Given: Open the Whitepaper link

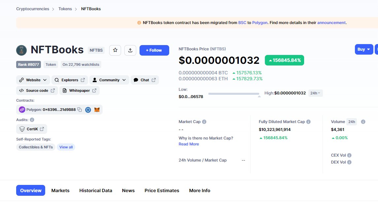Looking at the screenshot, I should coord(79,91).
